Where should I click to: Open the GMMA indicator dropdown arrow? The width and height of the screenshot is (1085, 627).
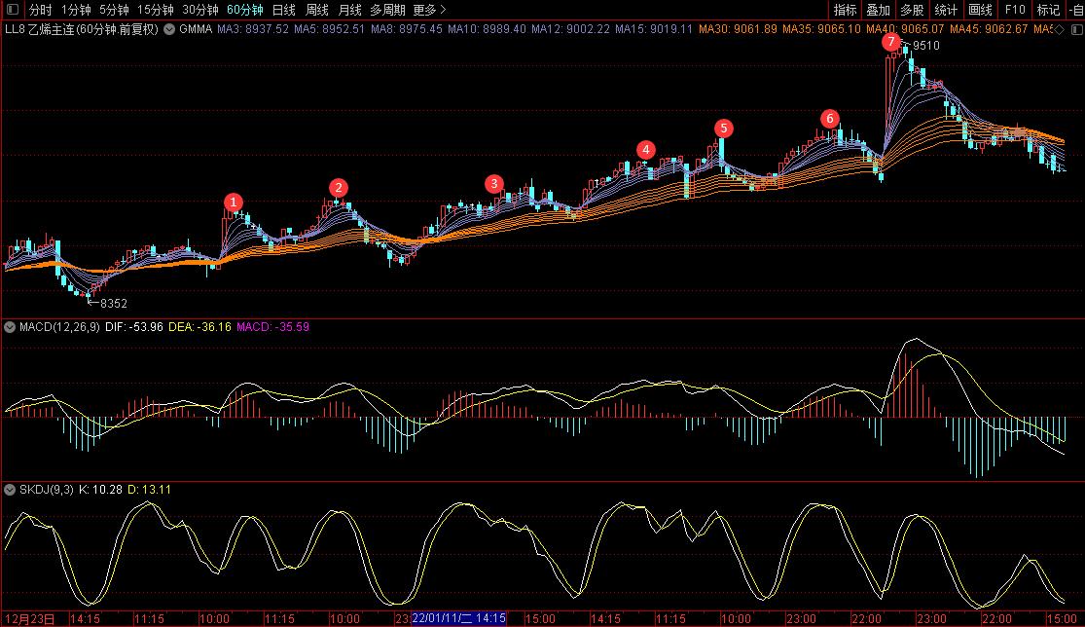[x=169, y=29]
